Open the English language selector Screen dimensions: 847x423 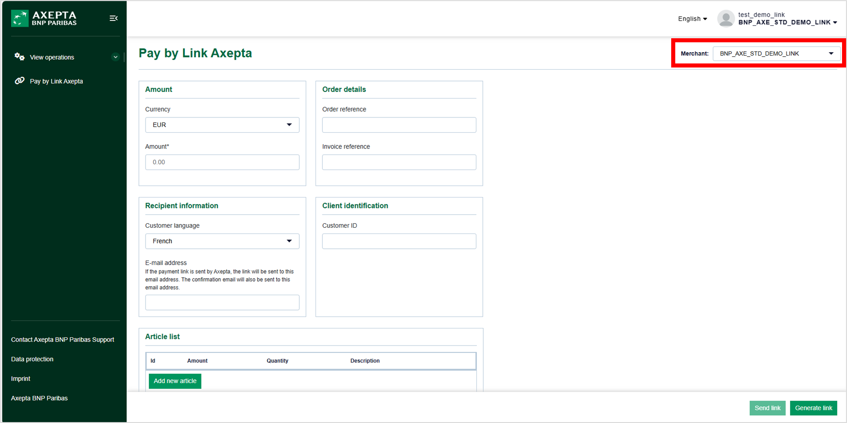point(692,19)
